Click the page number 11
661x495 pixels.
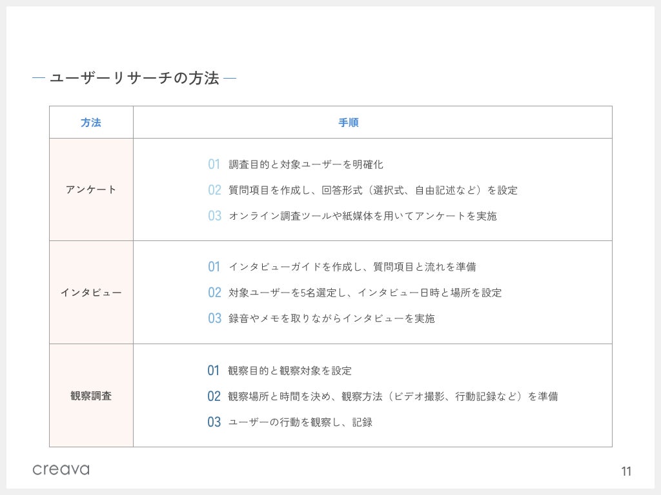(626, 471)
